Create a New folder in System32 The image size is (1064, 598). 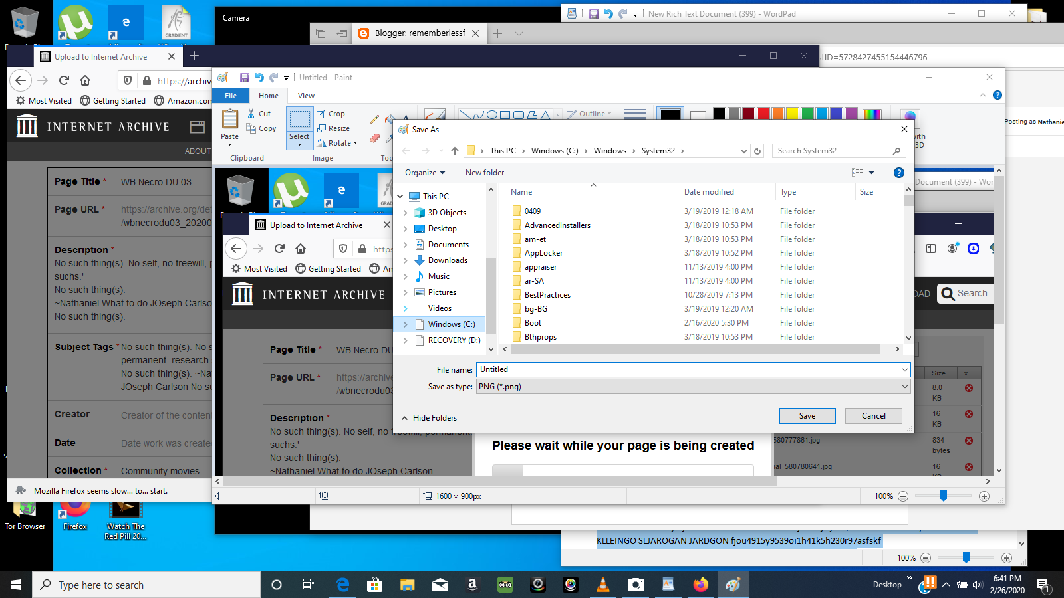pyautogui.click(x=485, y=173)
